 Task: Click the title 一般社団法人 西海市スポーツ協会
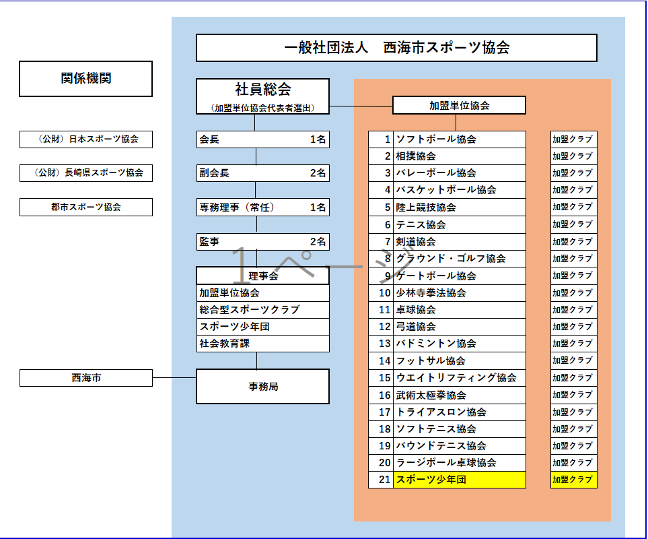click(396, 48)
